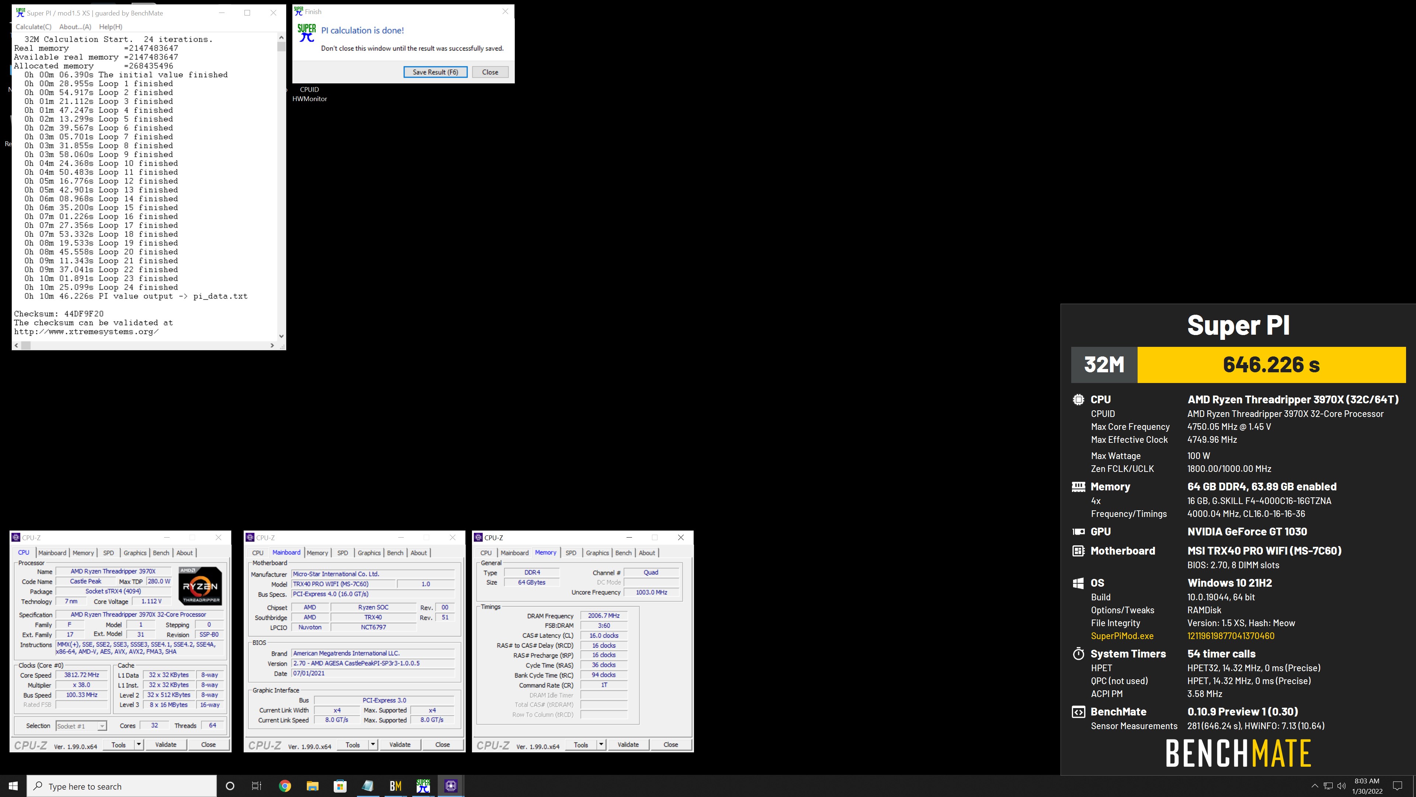Open the About...(A) menu in Super PI
Screen dimensions: 1416x797
point(75,27)
